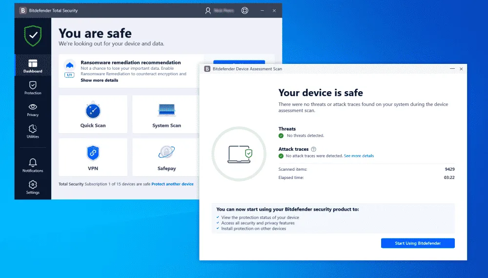Click the partially hidden blue recommendation button
Image resolution: width=488 pixels, height=278 pixels.
coord(239,62)
